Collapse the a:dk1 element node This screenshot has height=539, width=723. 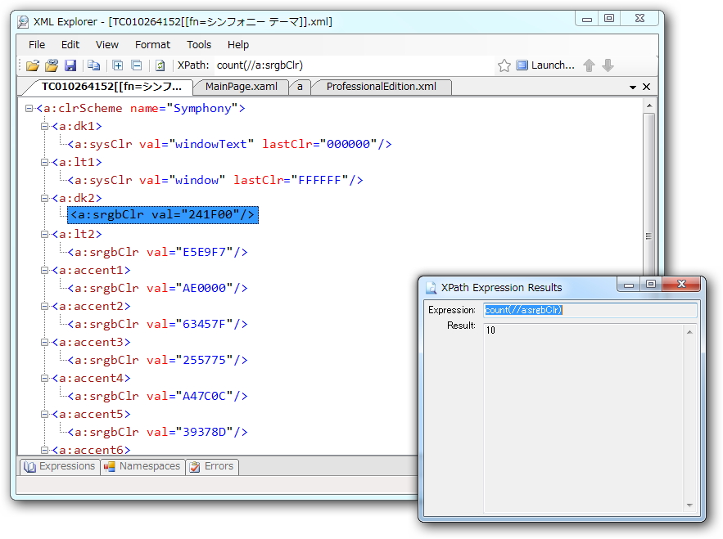(x=43, y=126)
